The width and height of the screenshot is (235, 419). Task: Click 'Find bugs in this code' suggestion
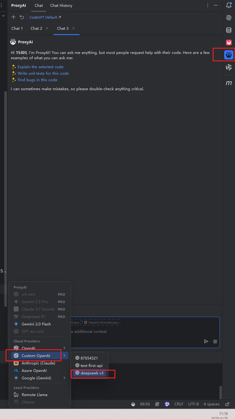coord(37,80)
